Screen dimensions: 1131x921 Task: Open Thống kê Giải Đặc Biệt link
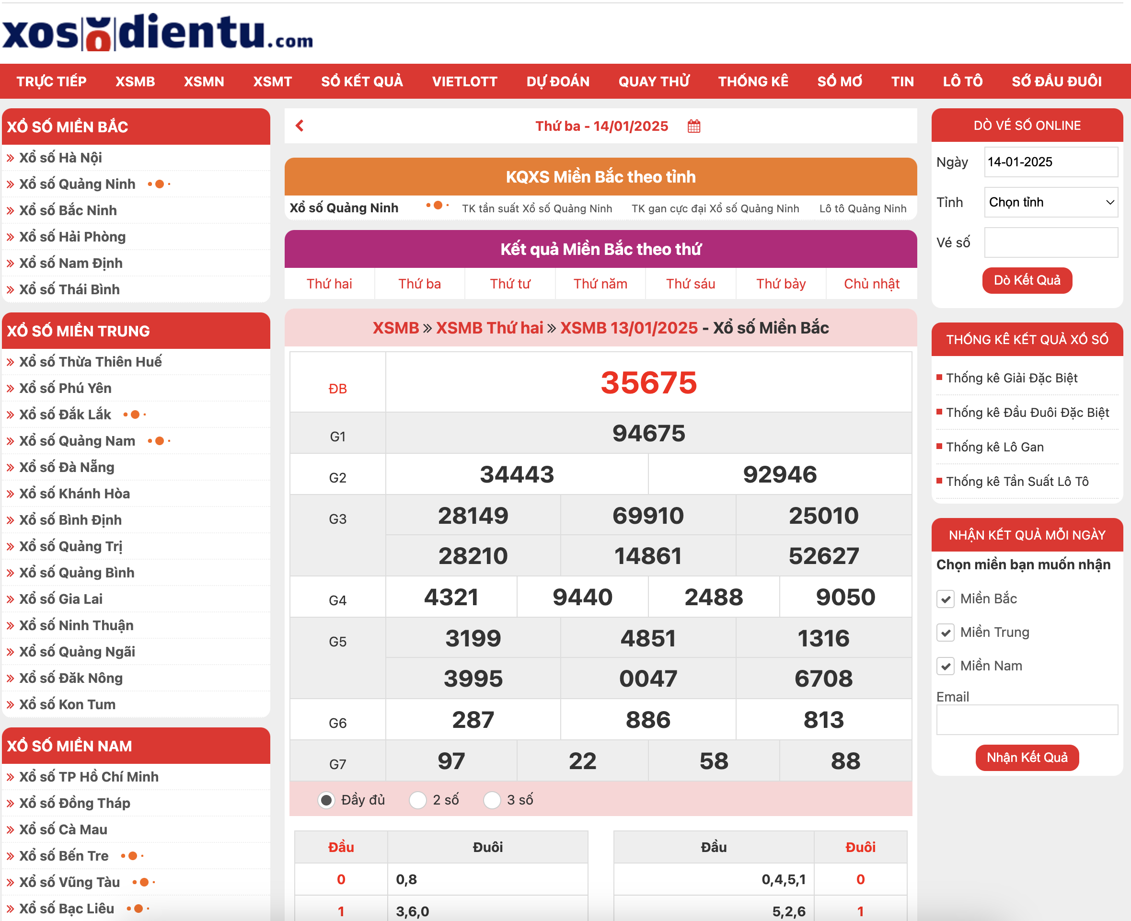click(x=1012, y=378)
